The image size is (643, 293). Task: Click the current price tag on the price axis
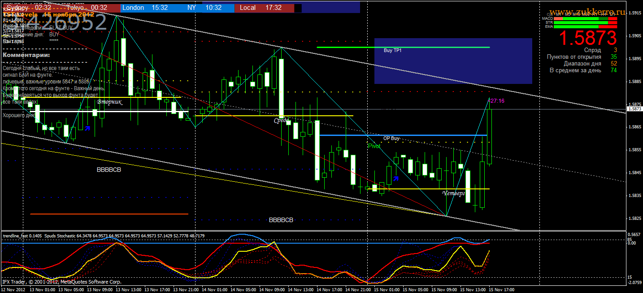(x=634, y=109)
